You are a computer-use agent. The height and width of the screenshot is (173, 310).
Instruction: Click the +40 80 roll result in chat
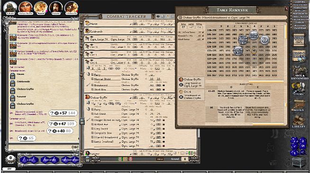click(60, 131)
